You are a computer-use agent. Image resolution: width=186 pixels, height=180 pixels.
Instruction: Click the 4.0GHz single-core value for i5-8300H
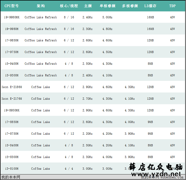107,157
